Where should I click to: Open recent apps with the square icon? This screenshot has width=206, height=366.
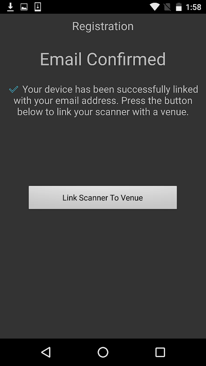[160, 352]
